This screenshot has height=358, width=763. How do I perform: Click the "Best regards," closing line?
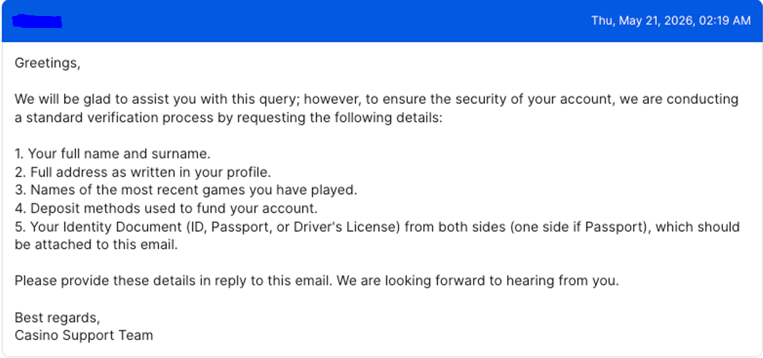pos(57,318)
